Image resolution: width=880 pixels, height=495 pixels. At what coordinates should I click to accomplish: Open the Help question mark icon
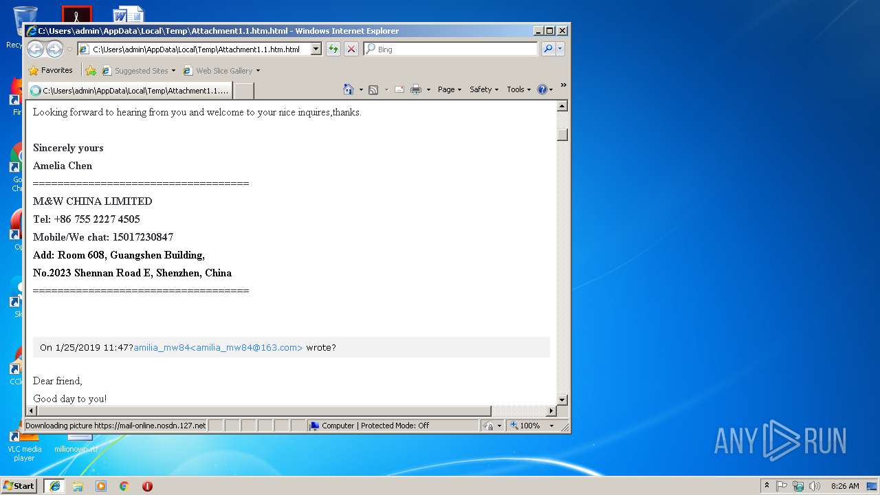542,89
